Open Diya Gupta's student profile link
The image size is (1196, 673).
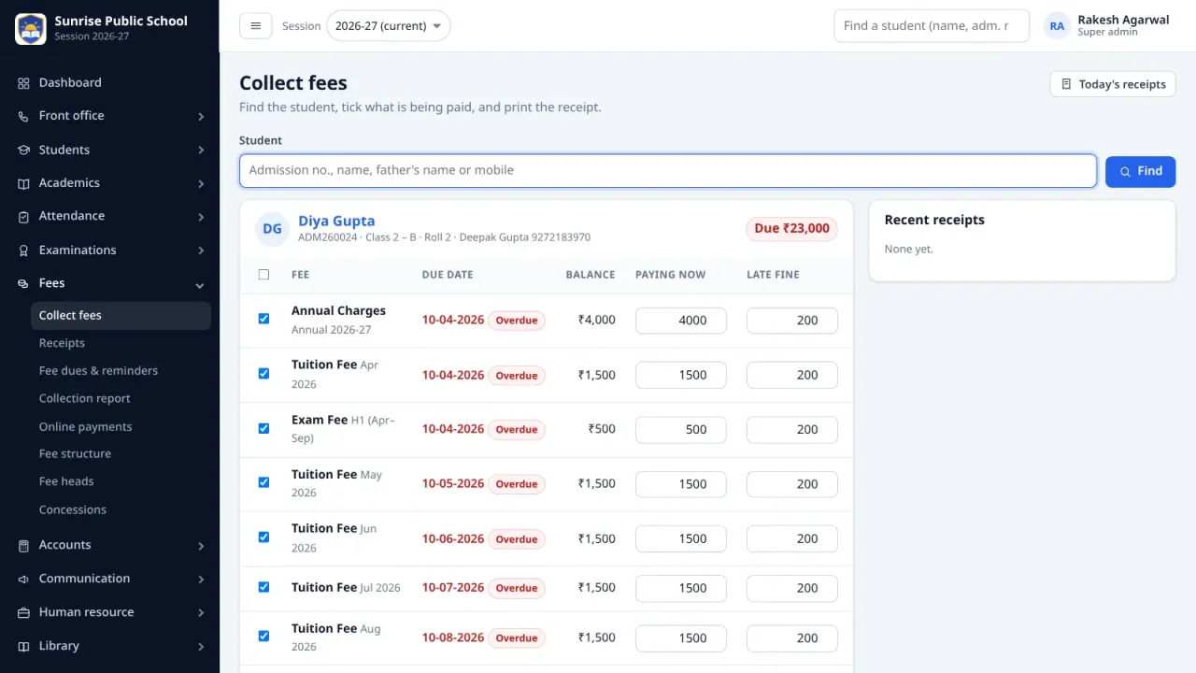tap(336, 222)
